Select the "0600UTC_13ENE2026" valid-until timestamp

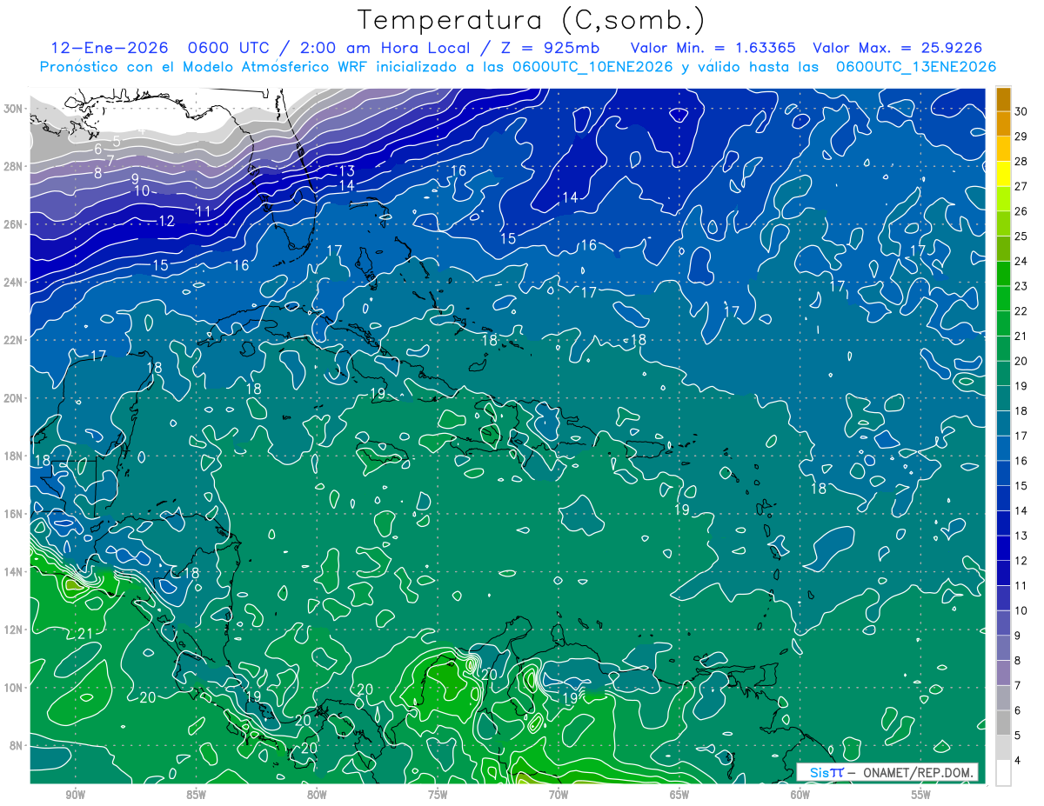tap(915, 67)
